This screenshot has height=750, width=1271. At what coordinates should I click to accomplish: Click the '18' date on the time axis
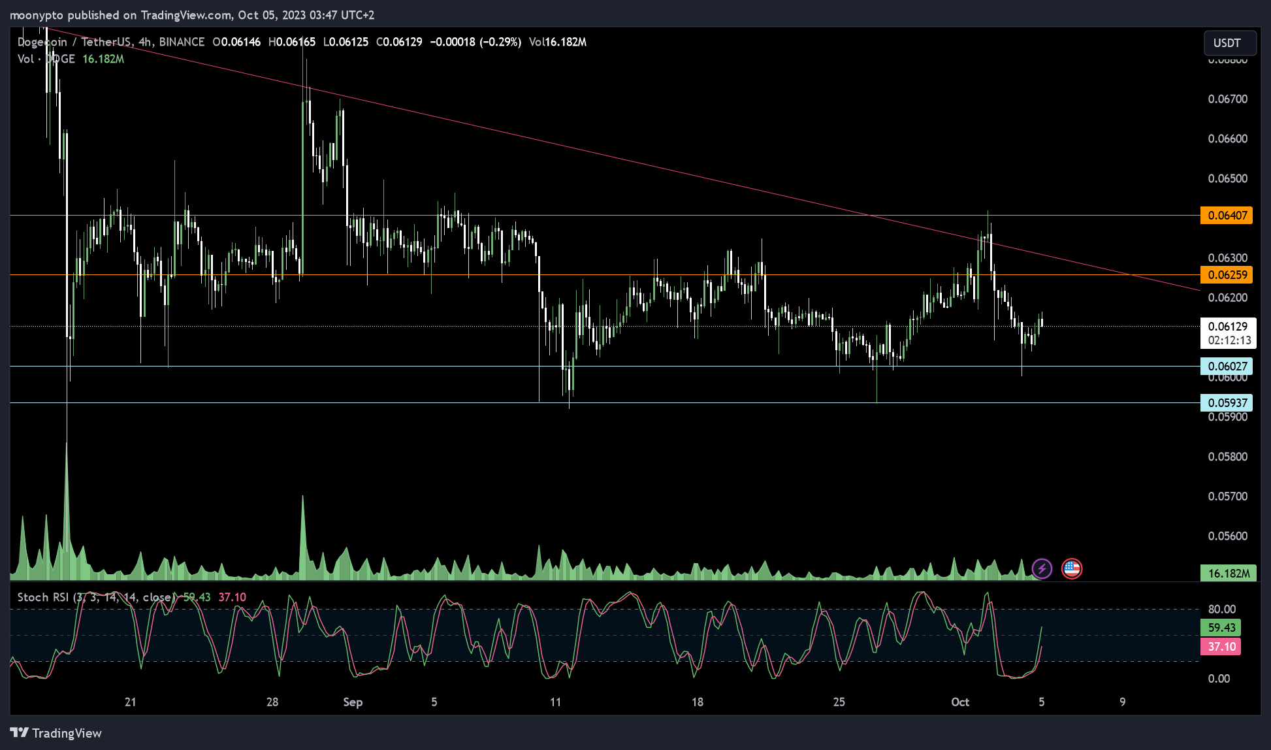coord(698,702)
